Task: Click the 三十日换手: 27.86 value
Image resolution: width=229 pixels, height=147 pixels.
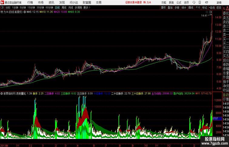Action: coord(141,94)
